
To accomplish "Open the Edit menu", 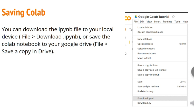I will (x=142, y=22).
